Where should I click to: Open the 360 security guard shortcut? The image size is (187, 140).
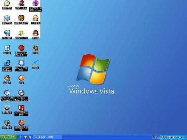pyautogui.click(x=21, y=35)
